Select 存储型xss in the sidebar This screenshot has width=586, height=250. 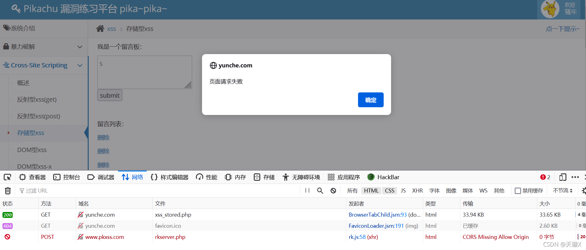pos(31,133)
